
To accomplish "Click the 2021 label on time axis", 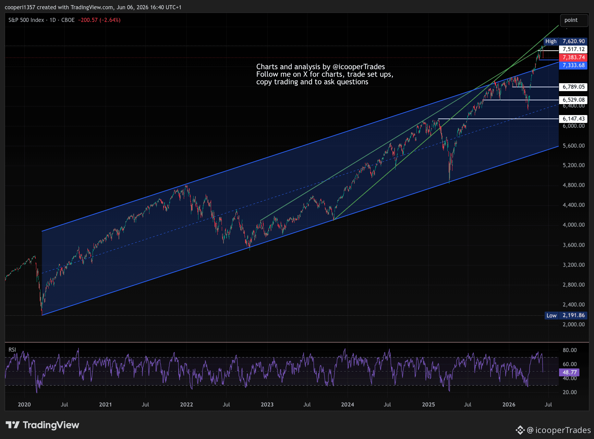I will pos(105,404).
